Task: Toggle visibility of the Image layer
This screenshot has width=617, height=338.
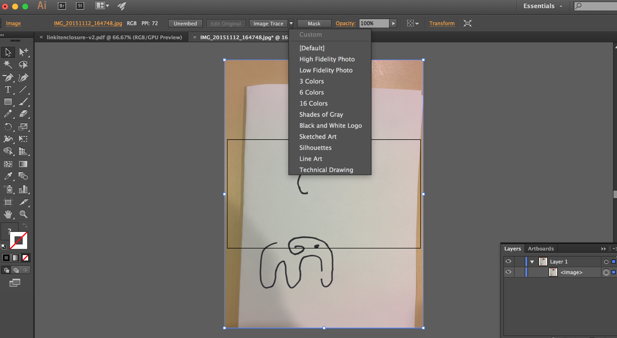Action: [508, 272]
